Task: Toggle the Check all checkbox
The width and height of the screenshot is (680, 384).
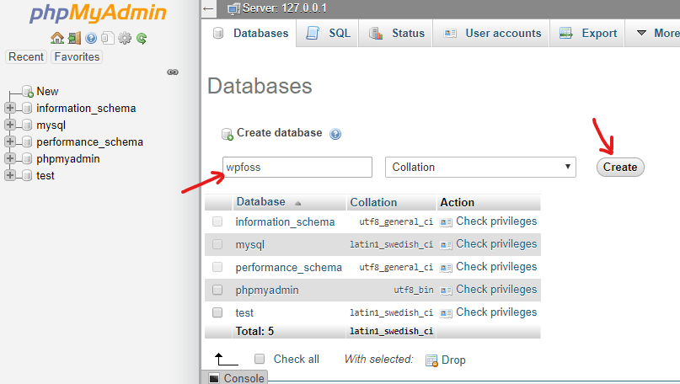Action: 260,359
